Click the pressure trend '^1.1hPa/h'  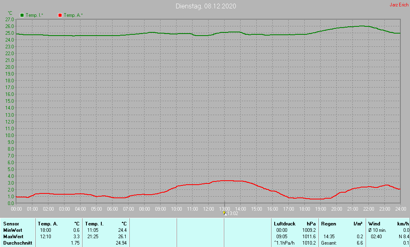tap(284, 243)
